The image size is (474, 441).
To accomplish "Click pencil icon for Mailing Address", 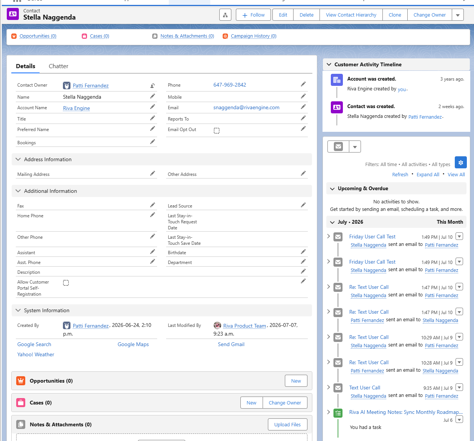I will click(153, 173).
